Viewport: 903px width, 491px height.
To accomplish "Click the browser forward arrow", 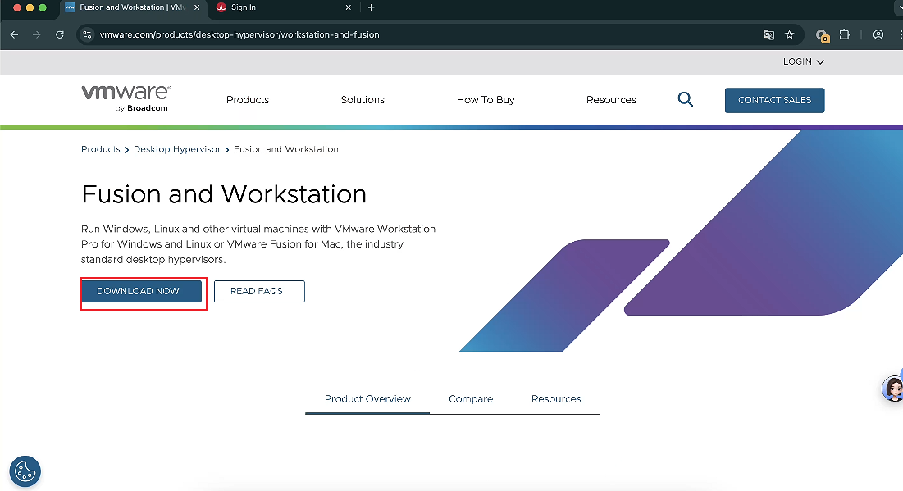I will [36, 34].
